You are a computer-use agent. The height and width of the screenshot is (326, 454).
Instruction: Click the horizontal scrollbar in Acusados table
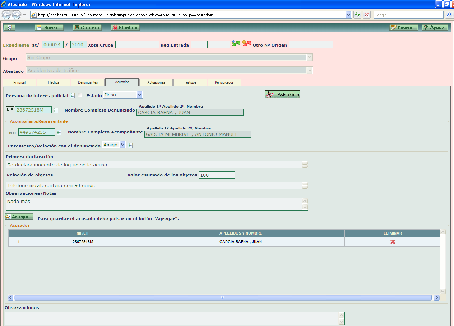pyautogui.click(x=222, y=298)
